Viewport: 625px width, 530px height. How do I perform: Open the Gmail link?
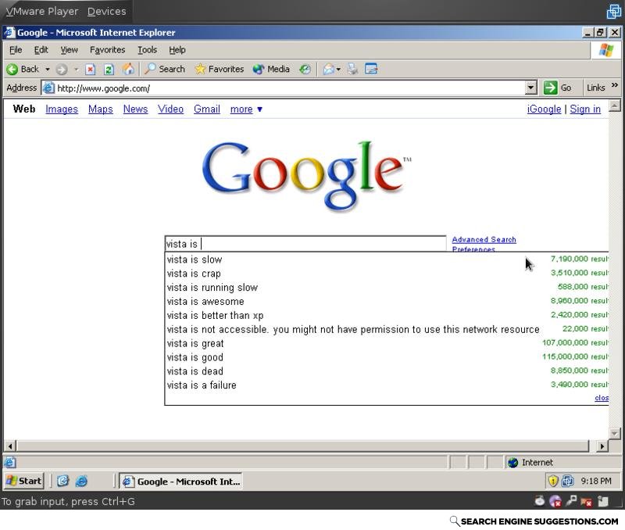206,109
